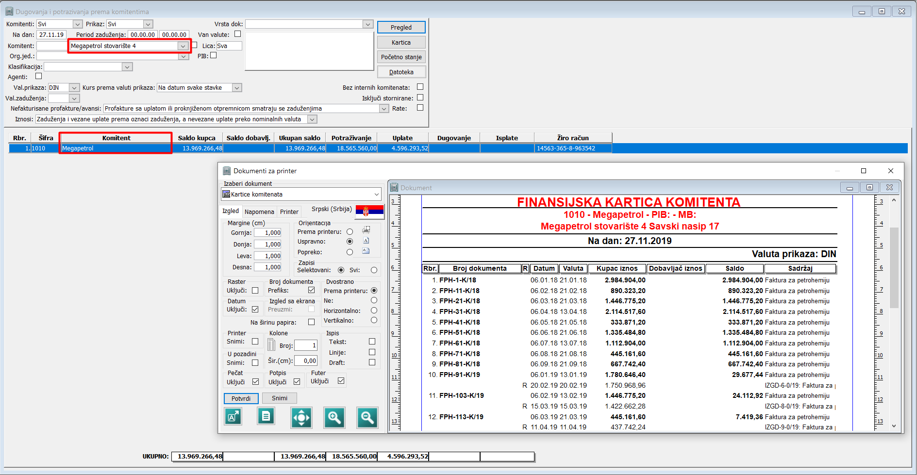Open the Vrsta dok dropdown

tap(367, 24)
